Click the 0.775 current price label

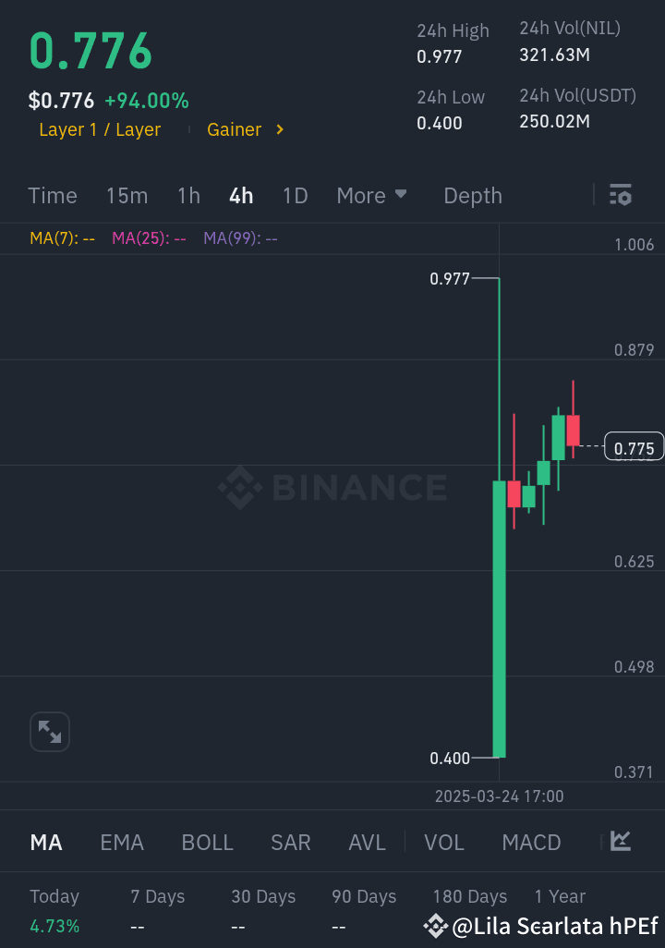635,449
